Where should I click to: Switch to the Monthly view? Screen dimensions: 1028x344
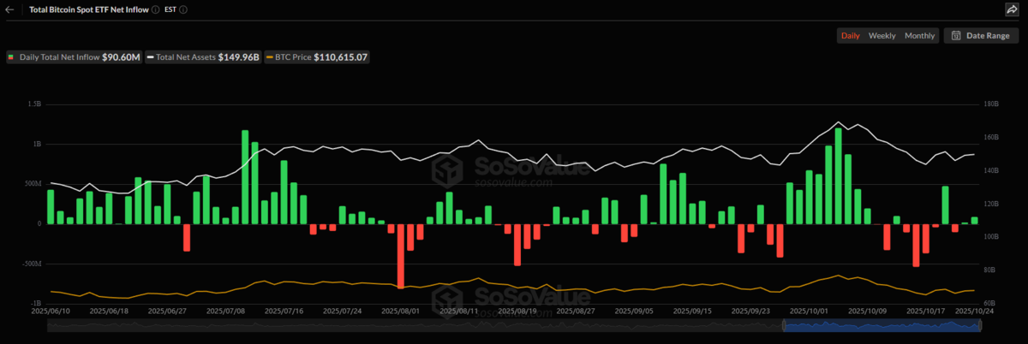point(919,36)
